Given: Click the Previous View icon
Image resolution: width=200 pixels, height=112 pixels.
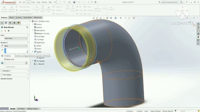Looking at the screenshot, I should tap(101, 18).
